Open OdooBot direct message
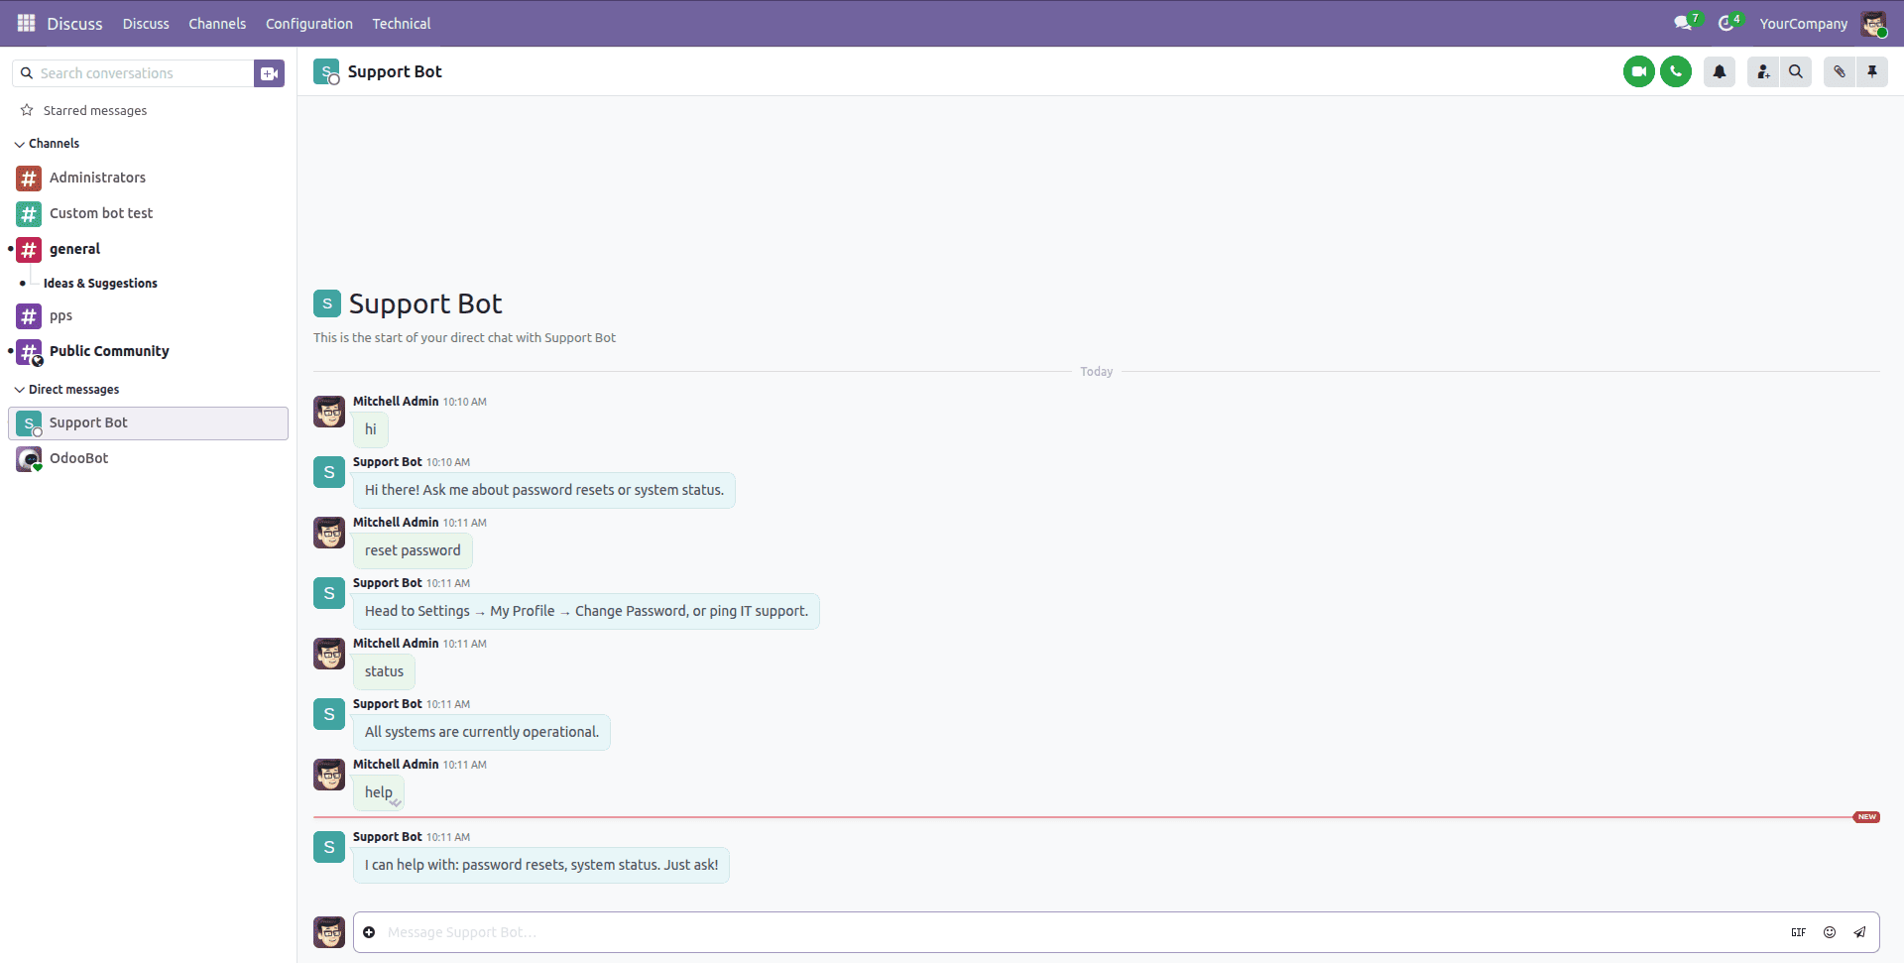Viewport: 1904px width, 963px height. tap(148, 458)
